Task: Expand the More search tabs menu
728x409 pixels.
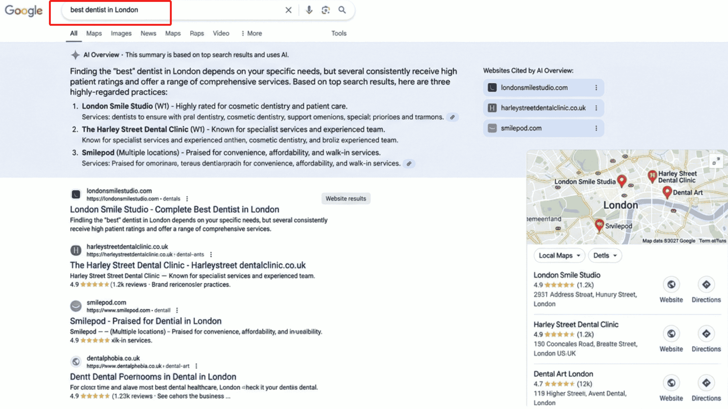Action: click(x=252, y=33)
